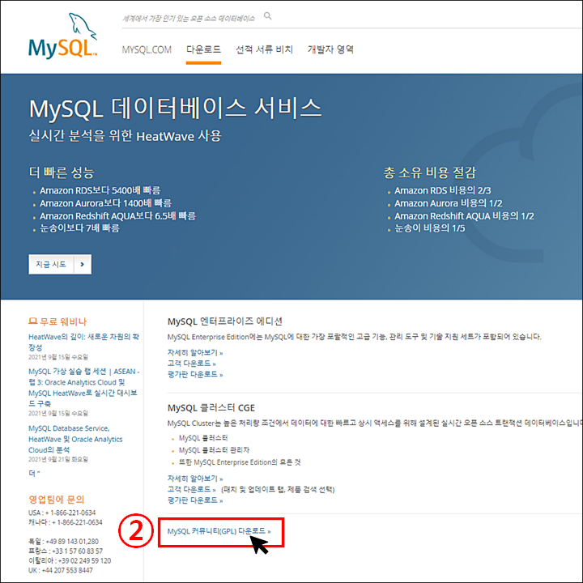
Task: Click the 영업팀에 문의 heading
Action: [x=56, y=499]
